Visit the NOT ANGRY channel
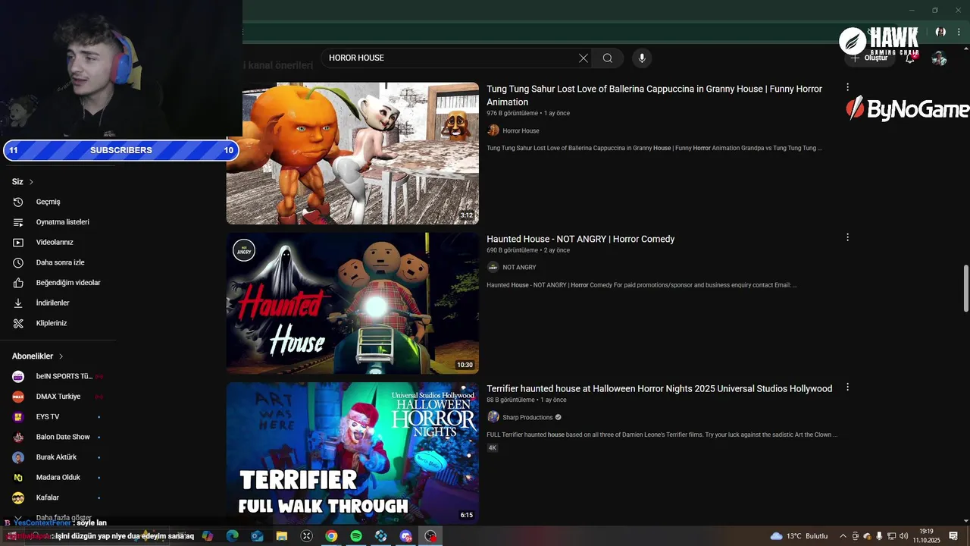Viewport: 970px width, 546px height. coord(519,267)
